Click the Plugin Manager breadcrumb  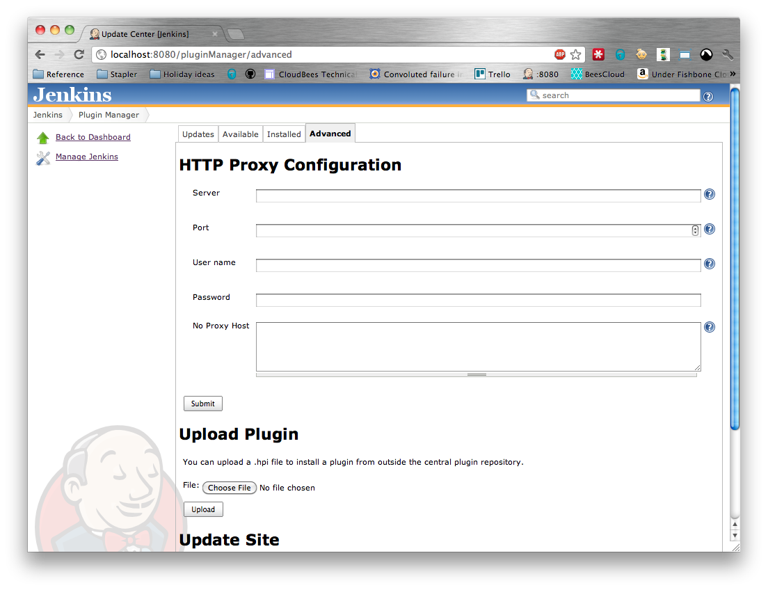[109, 115]
